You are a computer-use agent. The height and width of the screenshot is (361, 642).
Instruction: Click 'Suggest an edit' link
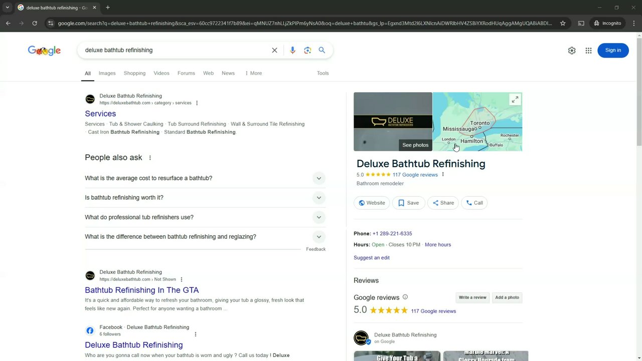click(x=372, y=258)
